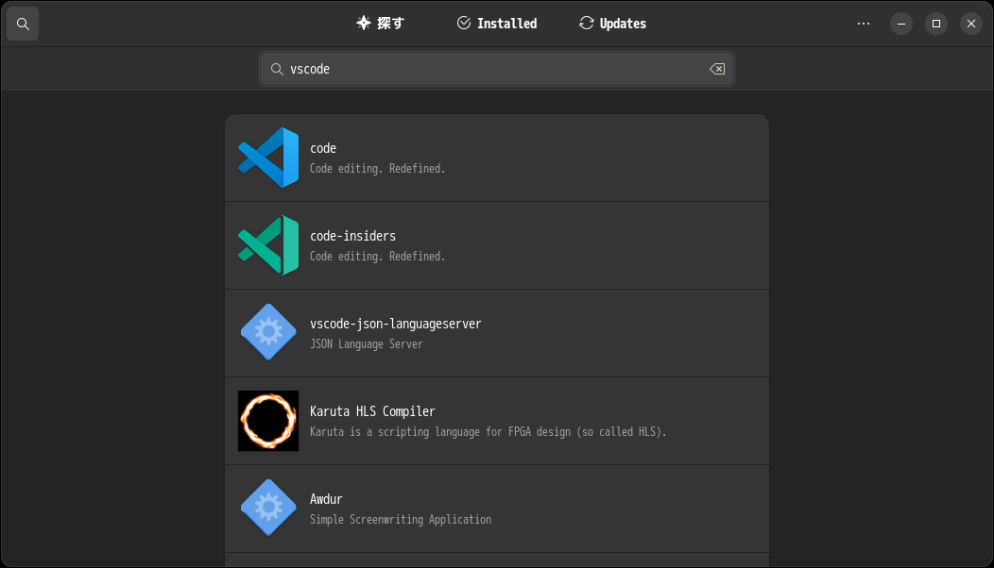This screenshot has height=568, width=994.
Task: Clear the vscode search text
Action: [x=717, y=69]
